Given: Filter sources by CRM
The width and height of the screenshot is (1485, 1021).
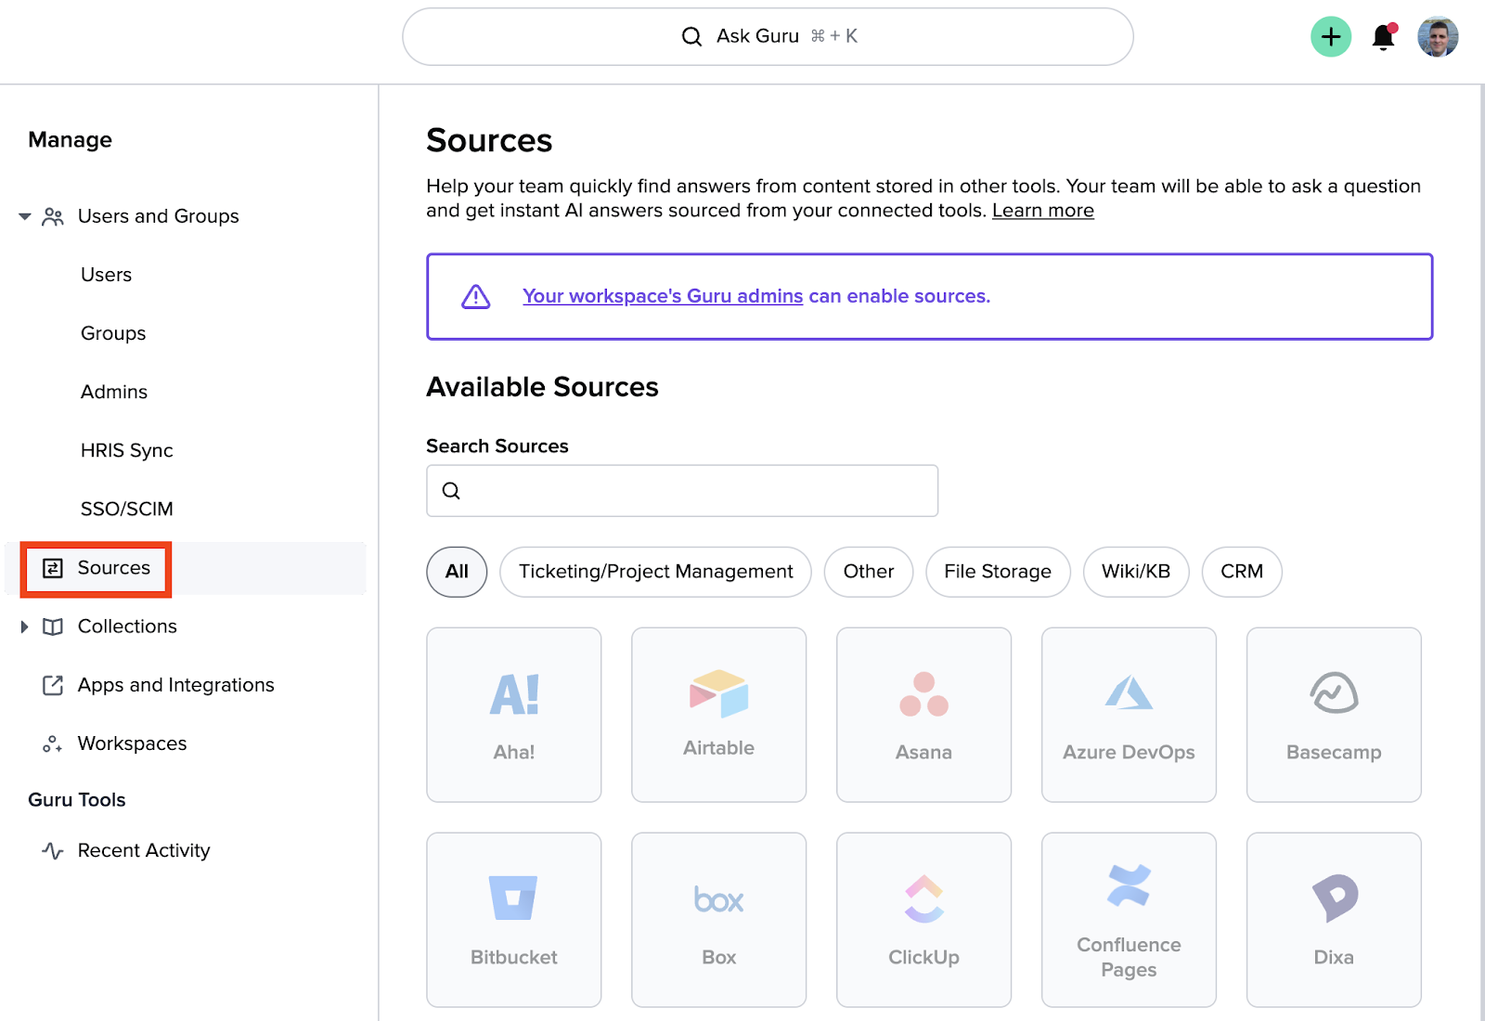Looking at the screenshot, I should pos(1242,572).
